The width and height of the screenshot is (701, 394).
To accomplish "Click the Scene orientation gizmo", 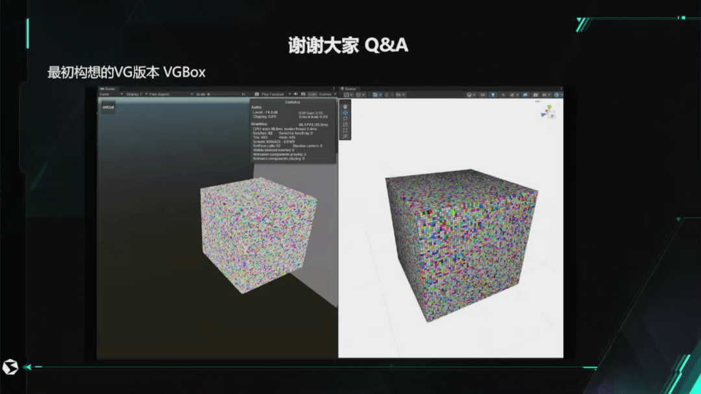I will 549,112.
